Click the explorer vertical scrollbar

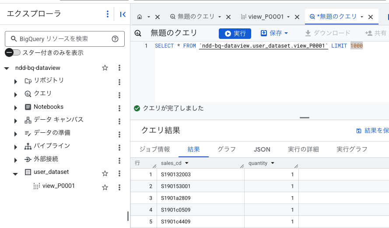click(x=128, y=216)
